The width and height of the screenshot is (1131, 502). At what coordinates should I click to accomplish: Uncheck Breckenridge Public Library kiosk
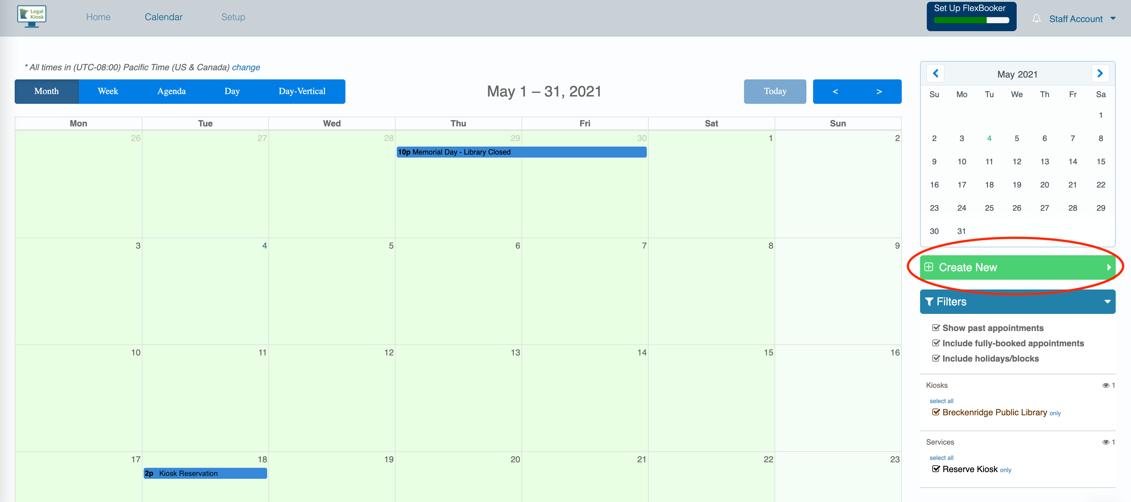[x=936, y=412]
